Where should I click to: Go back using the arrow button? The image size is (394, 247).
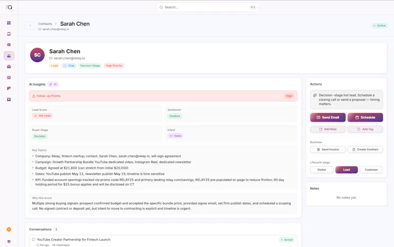point(30,26)
